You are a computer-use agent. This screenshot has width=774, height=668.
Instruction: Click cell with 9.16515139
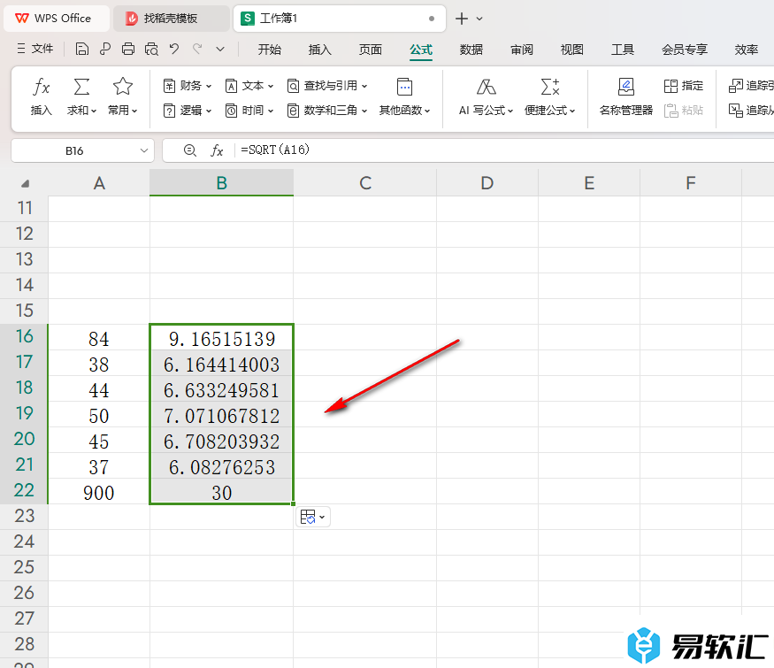pyautogui.click(x=222, y=338)
